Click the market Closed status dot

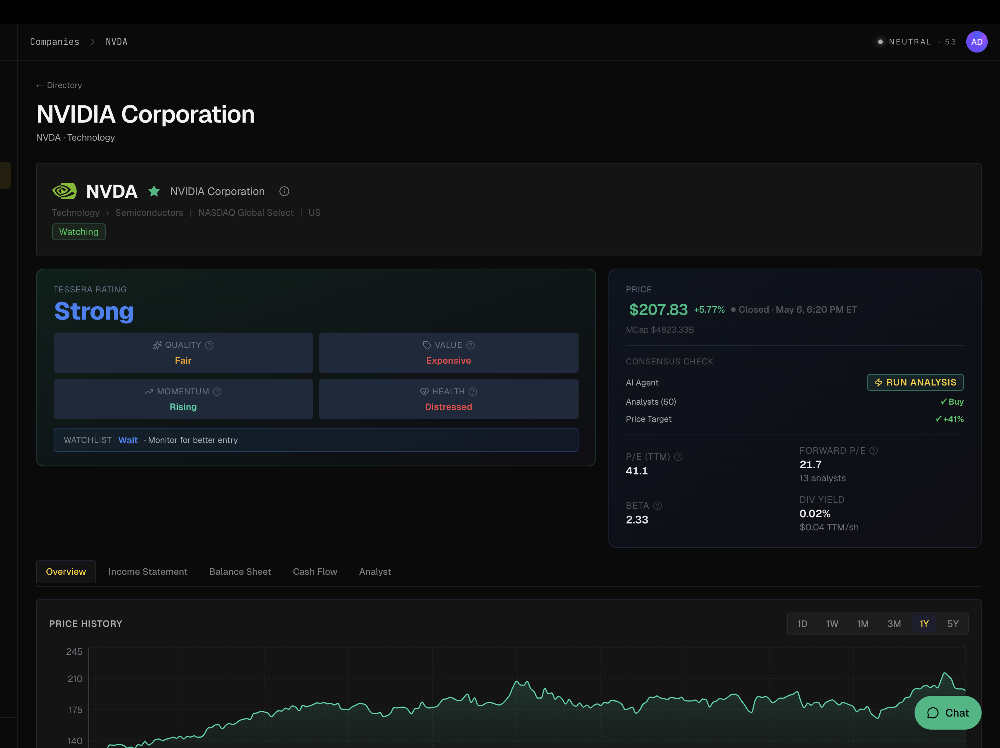click(733, 310)
